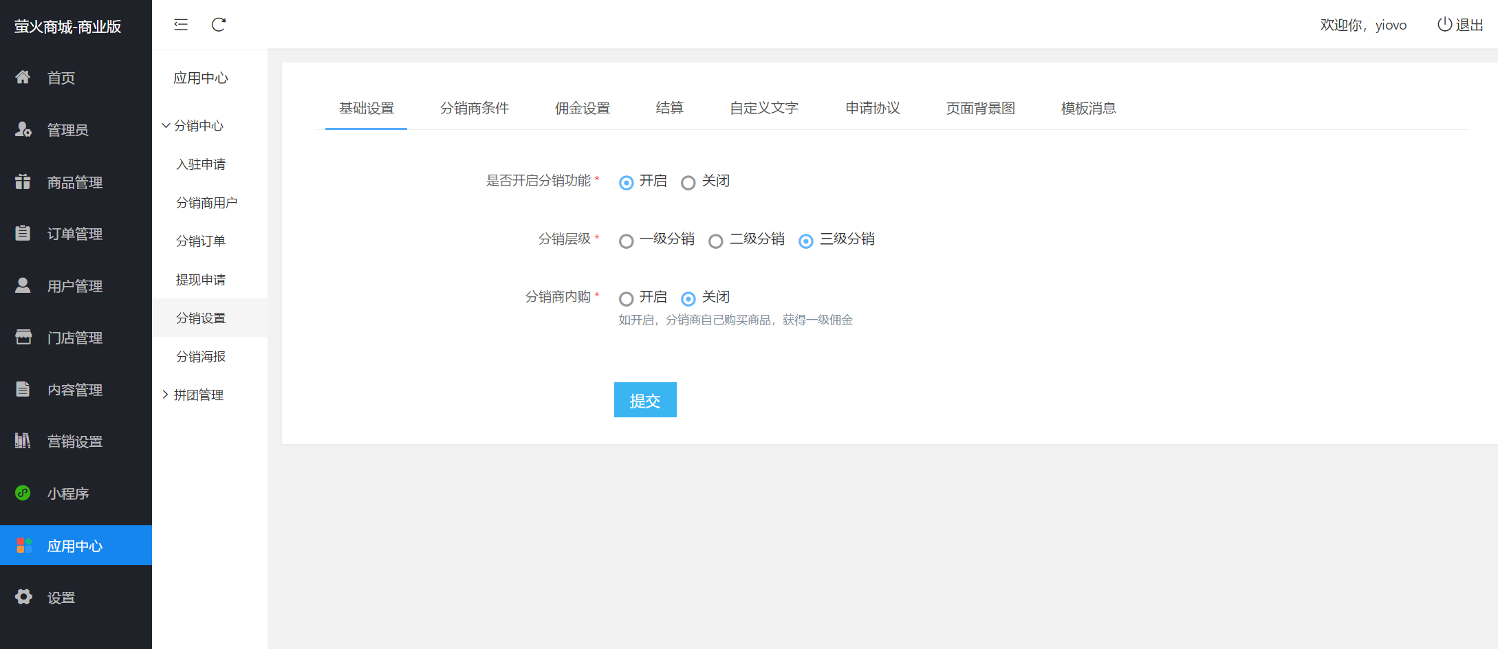1498x649 pixels.
Task: Open 提现申请 in the submenu
Action: (x=201, y=280)
